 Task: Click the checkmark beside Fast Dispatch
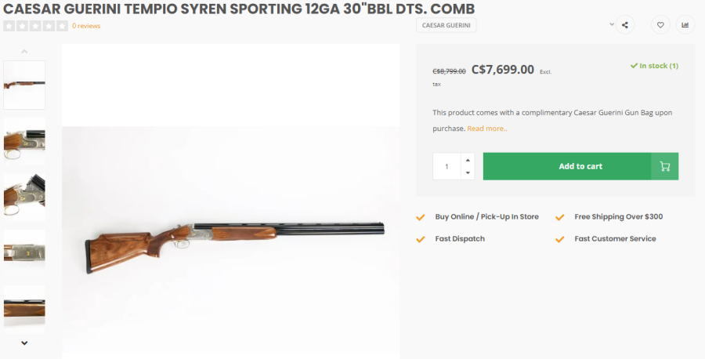[x=421, y=239]
